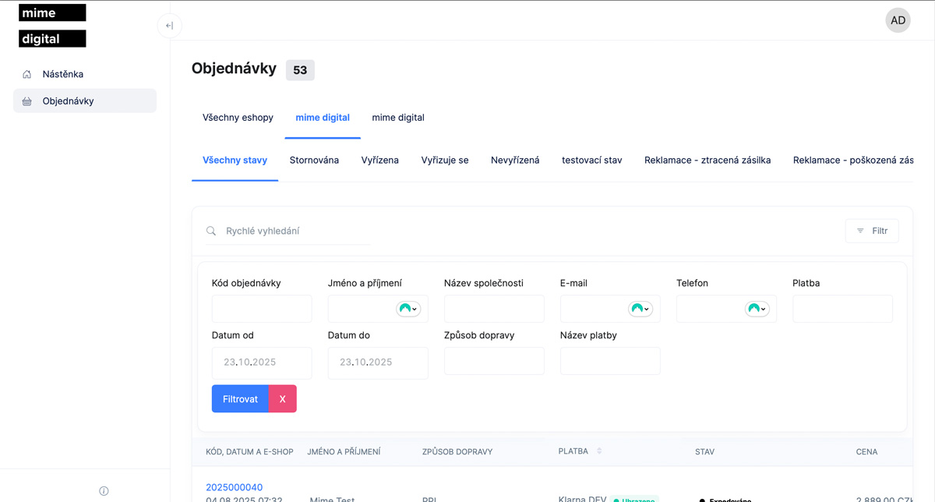Click the autofill icon in E-mail field
Screen dimensions: 935x502
point(640,309)
